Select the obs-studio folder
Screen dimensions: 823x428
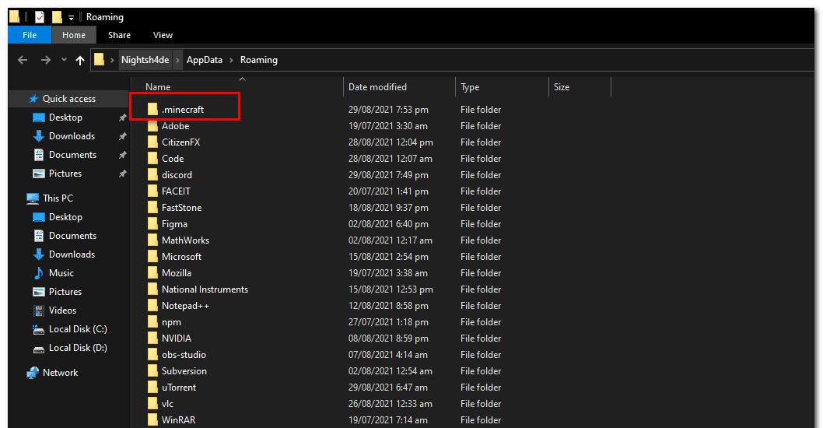[184, 355]
